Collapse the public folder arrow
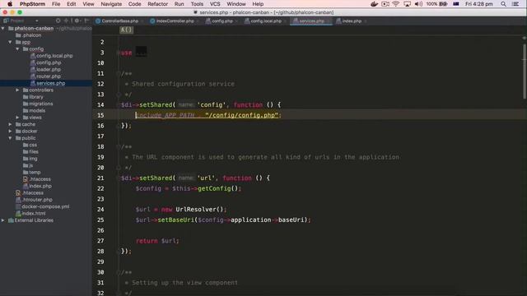This screenshot has width=527, height=296. 11,138
